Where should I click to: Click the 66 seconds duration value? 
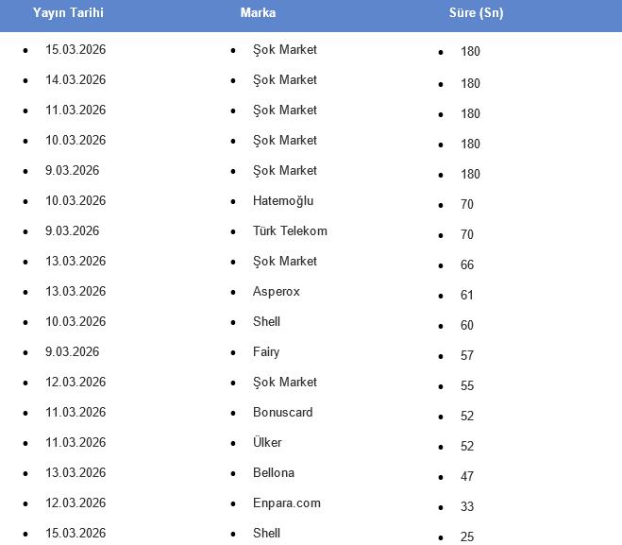pos(467,265)
